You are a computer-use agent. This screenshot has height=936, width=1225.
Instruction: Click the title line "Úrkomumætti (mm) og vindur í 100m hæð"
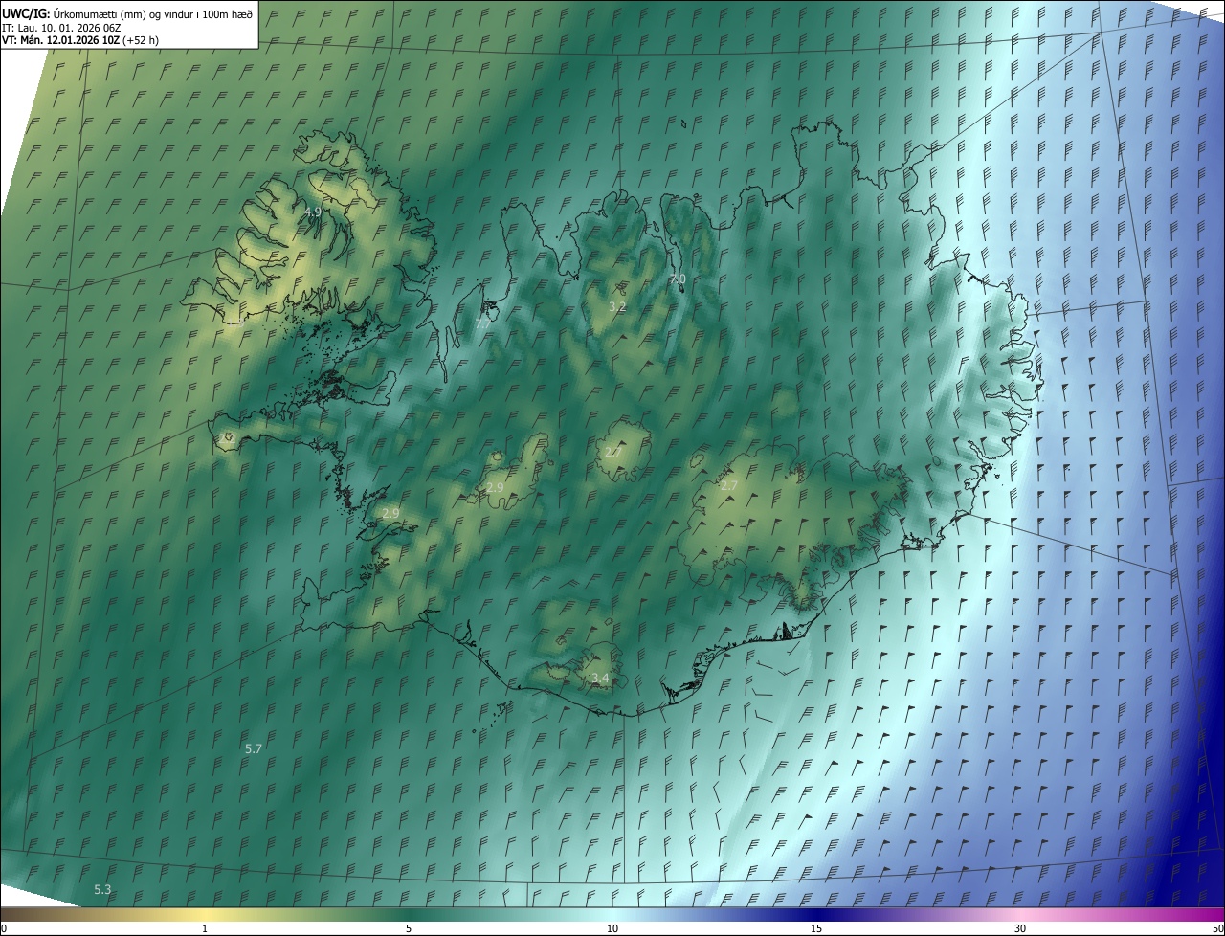click(153, 13)
